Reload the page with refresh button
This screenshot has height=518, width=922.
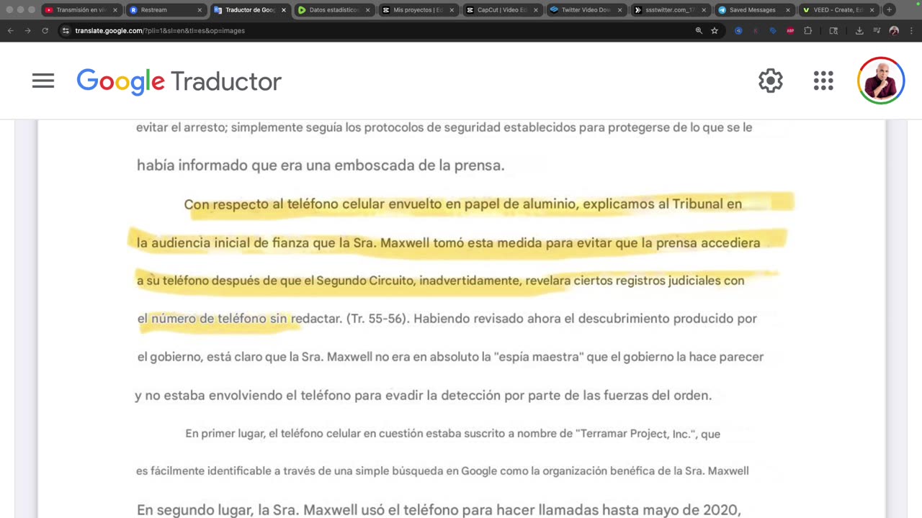click(45, 31)
